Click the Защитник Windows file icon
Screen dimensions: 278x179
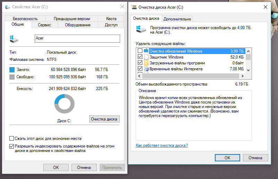click(146, 57)
